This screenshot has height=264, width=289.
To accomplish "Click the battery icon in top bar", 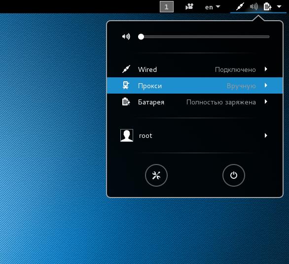I will pyautogui.click(x=267, y=7).
